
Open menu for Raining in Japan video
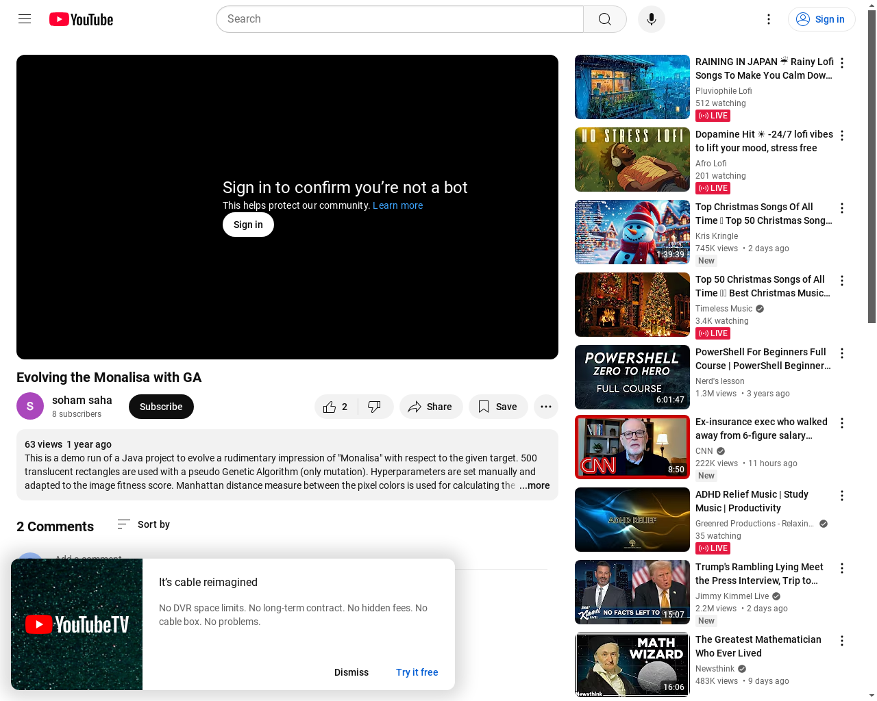(842, 63)
